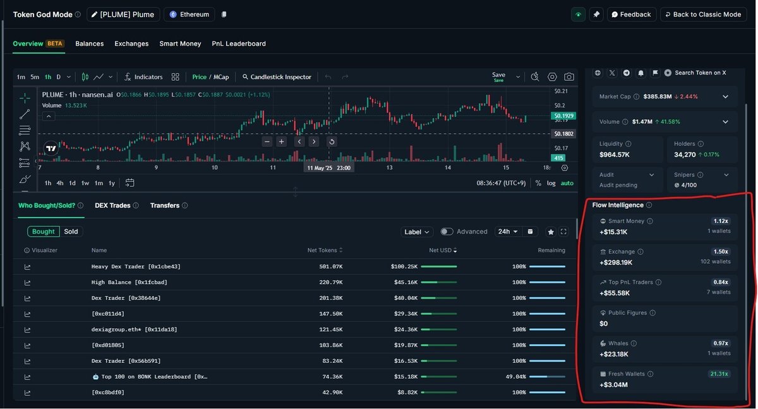Image resolution: width=758 pixels, height=409 pixels.
Task: Click the alert bell icon in the right panel
Action: [x=640, y=73]
